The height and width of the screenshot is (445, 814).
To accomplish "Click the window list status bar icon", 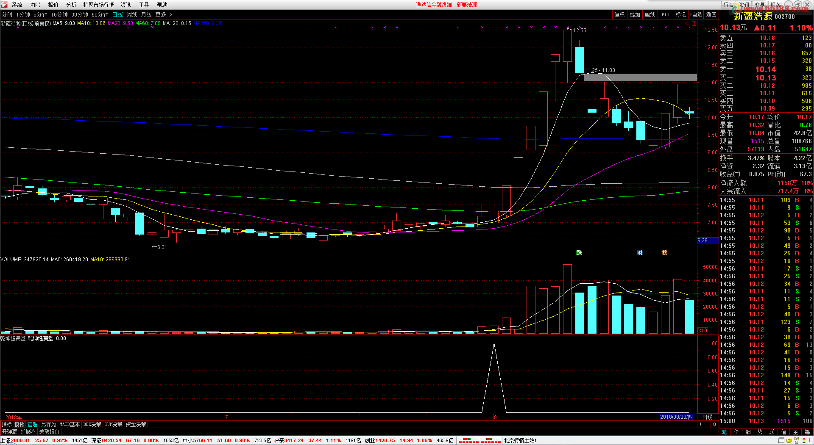I will click(x=781, y=440).
